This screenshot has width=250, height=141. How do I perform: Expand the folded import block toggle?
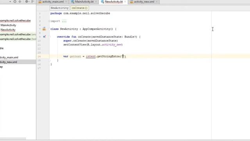coord(49,21)
